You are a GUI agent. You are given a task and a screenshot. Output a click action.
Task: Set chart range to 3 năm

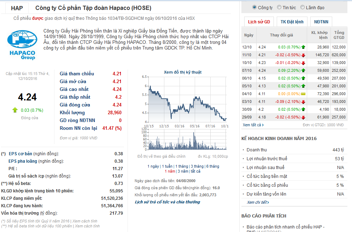183,171
